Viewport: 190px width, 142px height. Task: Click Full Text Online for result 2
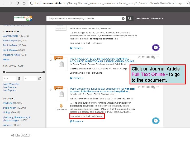tap(94, 73)
